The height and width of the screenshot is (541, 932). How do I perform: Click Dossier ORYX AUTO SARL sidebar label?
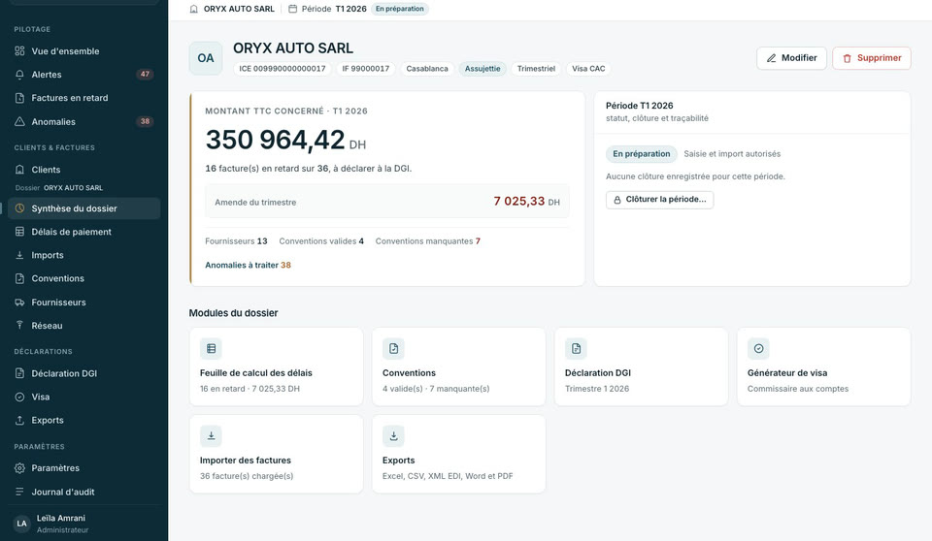[59, 188]
